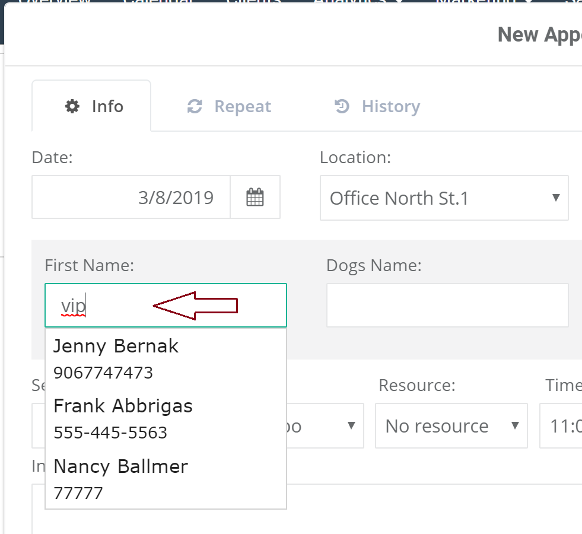582x534 pixels.
Task: Open the Resource dropdown showing No resource
Action: click(451, 425)
